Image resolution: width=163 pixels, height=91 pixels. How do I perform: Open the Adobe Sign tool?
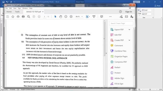tap(119, 78)
